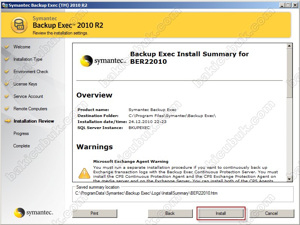Select the License Keys step
Viewport: 300px width, 225px height.
click(25, 84)
